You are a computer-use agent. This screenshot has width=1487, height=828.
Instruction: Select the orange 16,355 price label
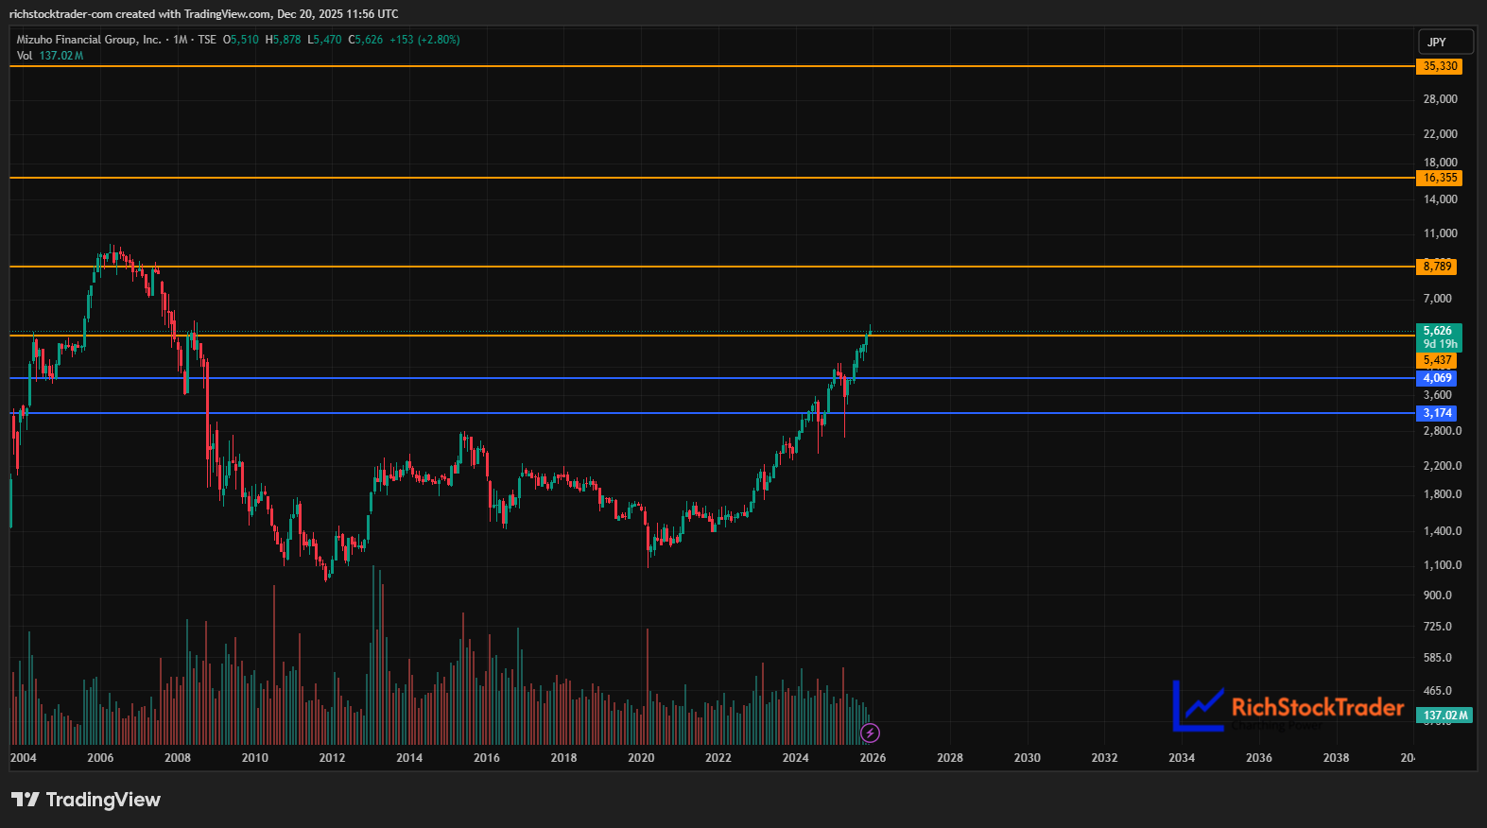coord(1440,178)
